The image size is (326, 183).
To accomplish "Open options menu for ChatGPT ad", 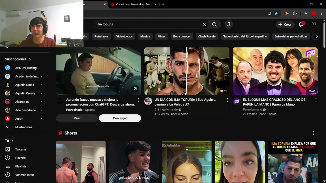I will 139,100.
